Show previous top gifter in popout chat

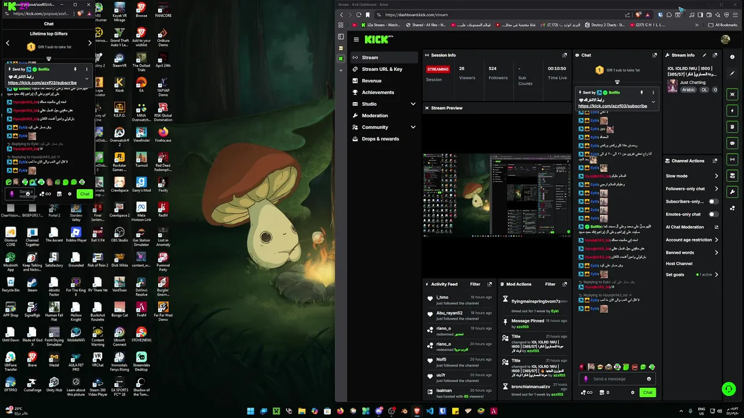click(8, 43)
